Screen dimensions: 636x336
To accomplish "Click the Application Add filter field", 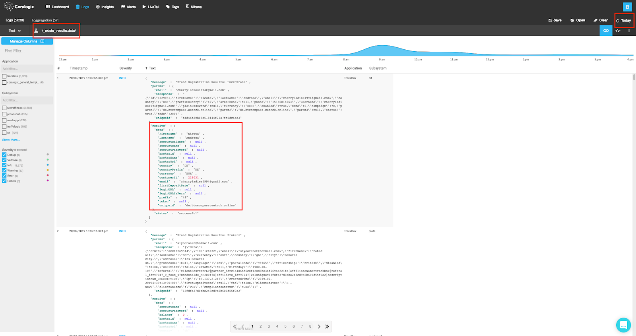I will tap(27, 69).
